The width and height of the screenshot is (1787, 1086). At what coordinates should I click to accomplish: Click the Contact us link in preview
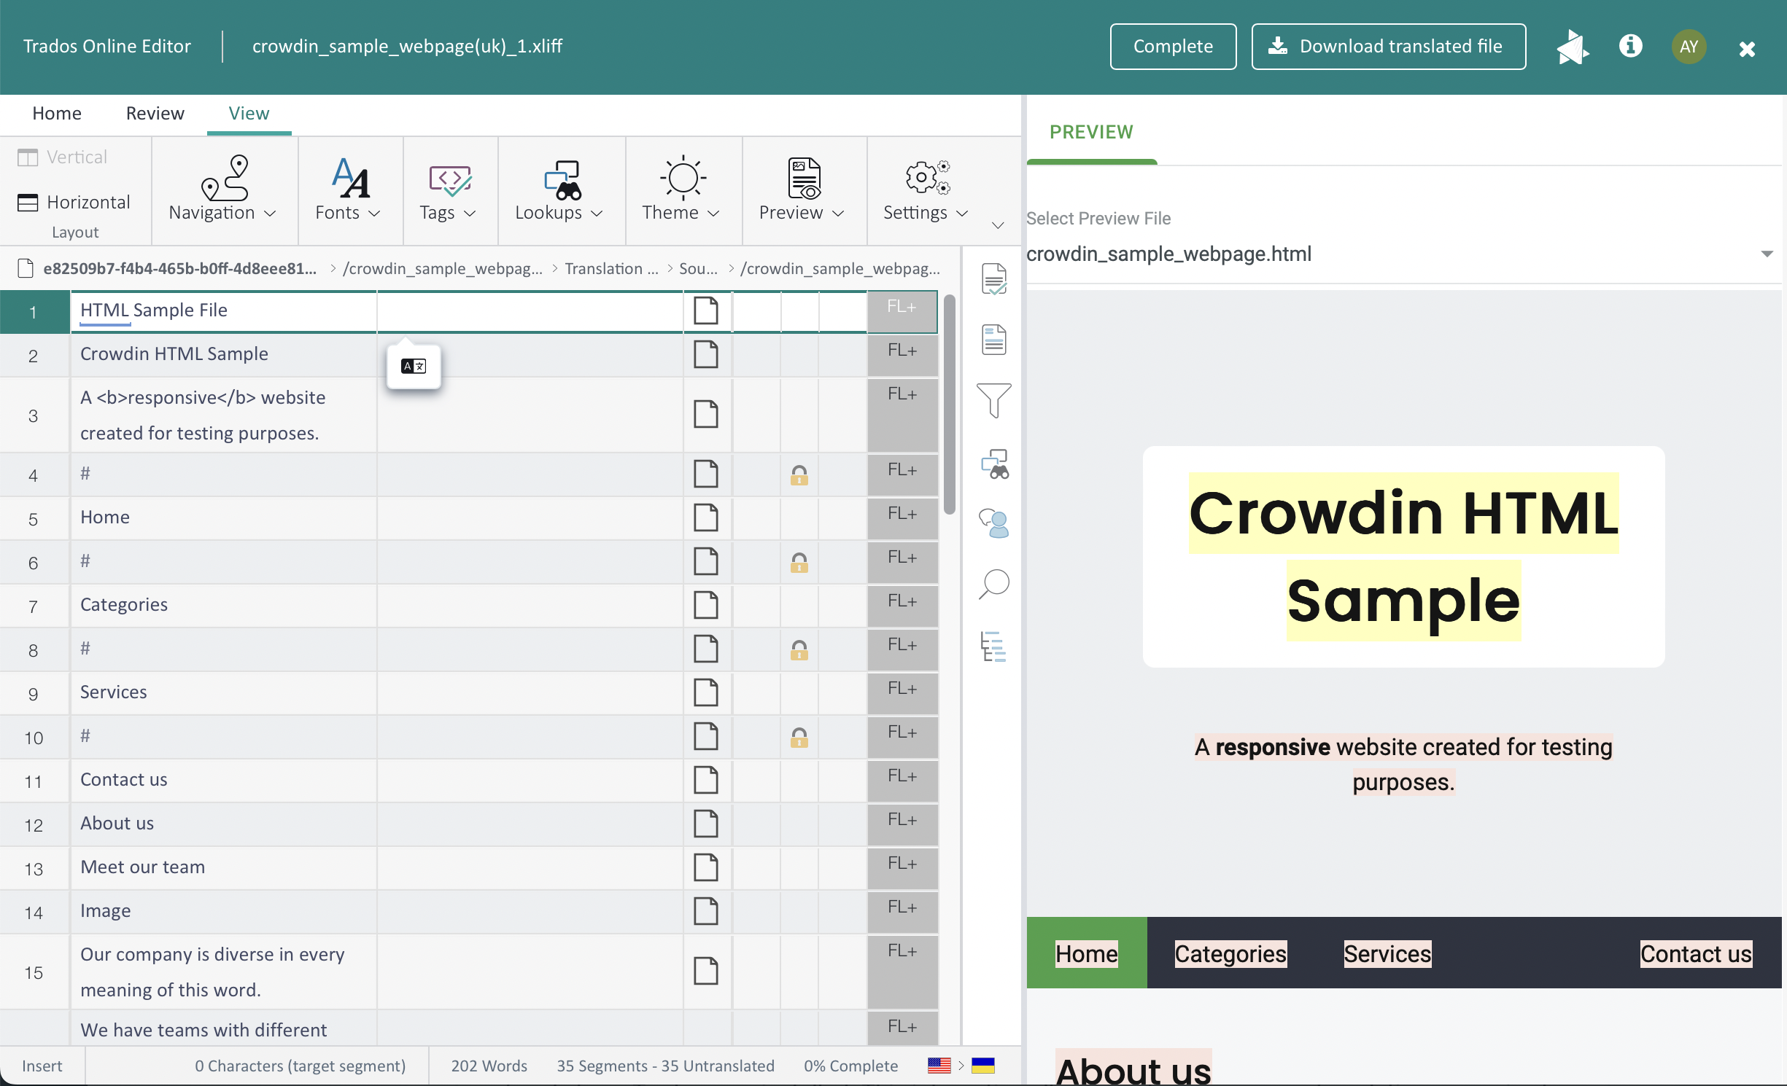tap(1696, 953)
